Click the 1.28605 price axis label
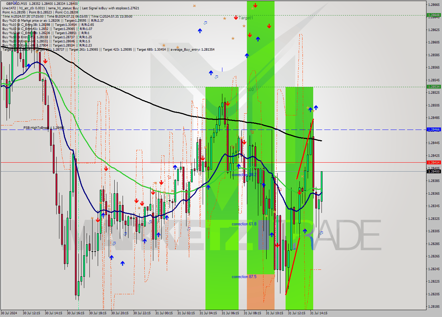 click(x=434, y=42)
